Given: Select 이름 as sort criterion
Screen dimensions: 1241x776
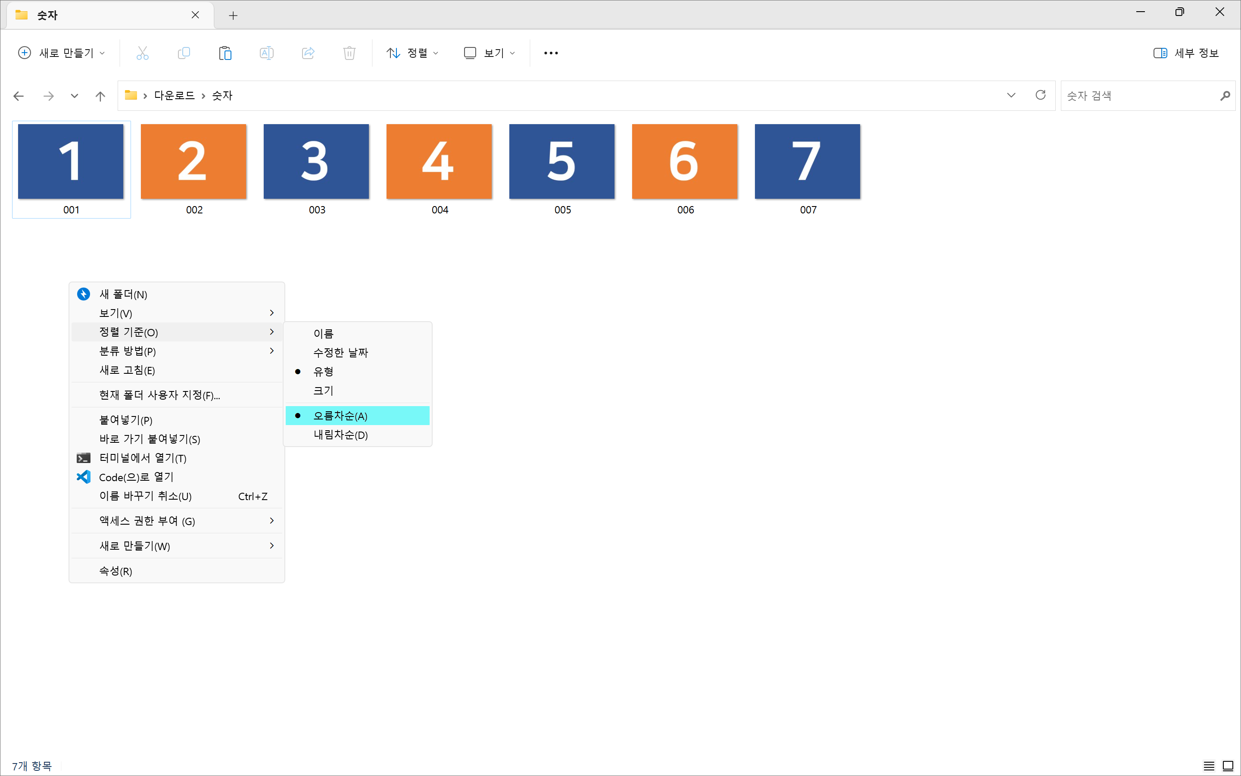Looking at the screenshot, I should (x=324, y=334).
